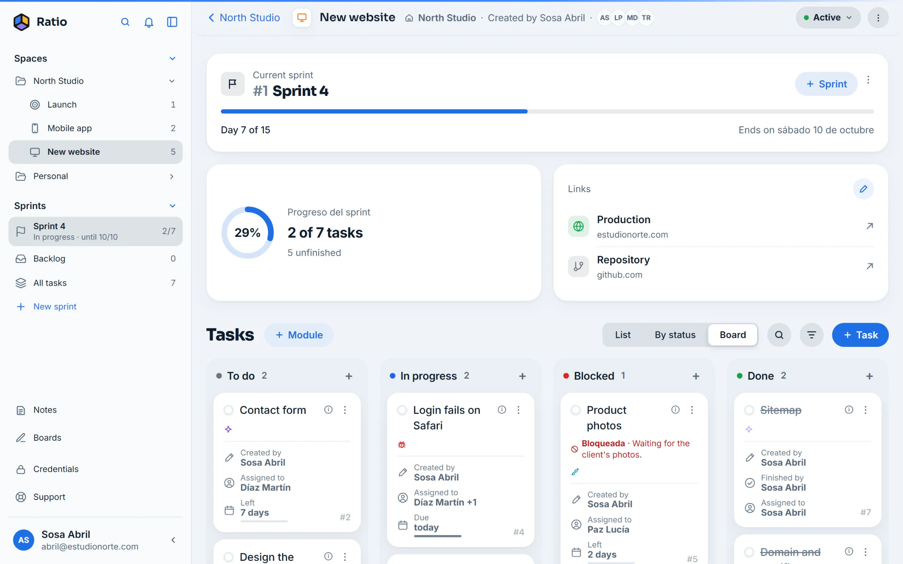Image resolution: width=903 pixels, height=564 pixels.
Task: Mark the Design the task complete
Action: 229,557
